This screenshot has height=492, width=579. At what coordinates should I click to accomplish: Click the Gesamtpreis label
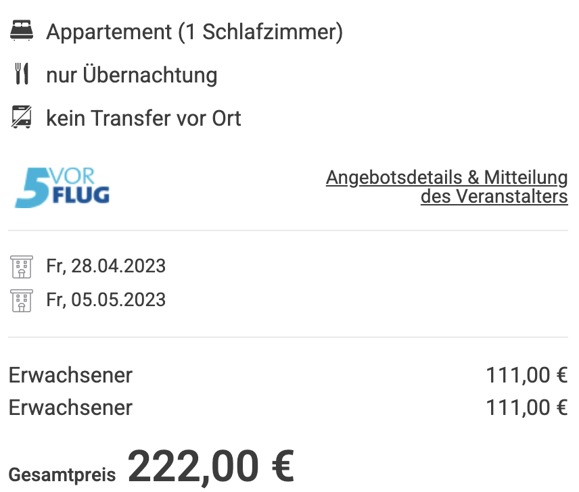[62, 474]
